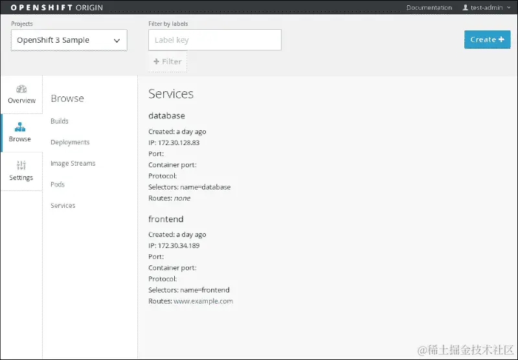Go to Services in Browse menu
The image size is (518, 360).
coord(63,205)
